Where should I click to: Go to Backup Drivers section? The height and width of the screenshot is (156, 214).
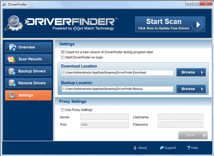point(28,71)
